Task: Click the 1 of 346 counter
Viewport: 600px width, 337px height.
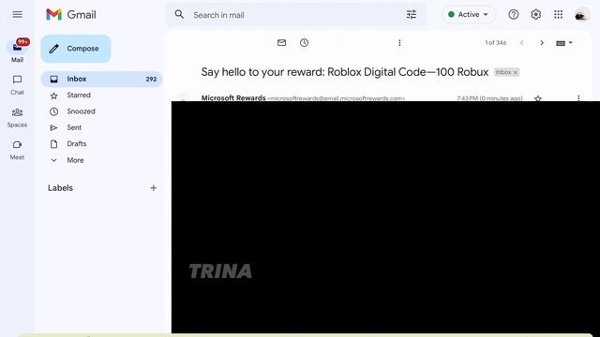Action: (x=496, y=43)
